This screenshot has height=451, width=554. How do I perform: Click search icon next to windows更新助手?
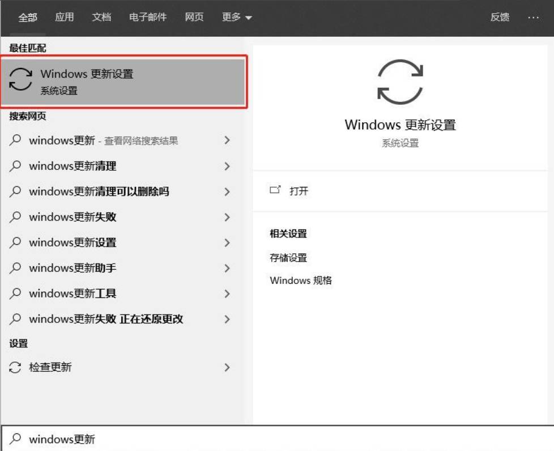(x=15, y=267)
